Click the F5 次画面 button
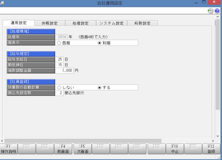This screenshot has height=160, width=222. pyautogui.click(x=83, y=149)
